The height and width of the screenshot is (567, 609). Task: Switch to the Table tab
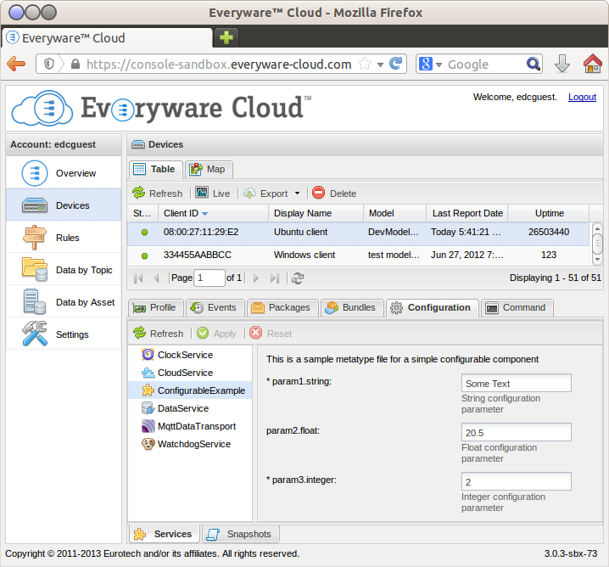point(155,170)
